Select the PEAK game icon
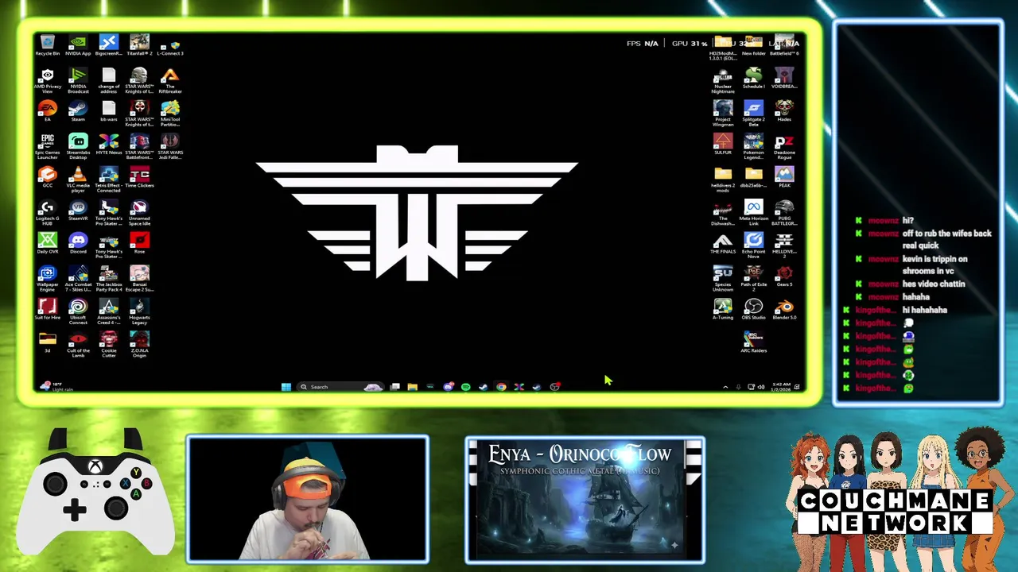 tap(784, 177)
